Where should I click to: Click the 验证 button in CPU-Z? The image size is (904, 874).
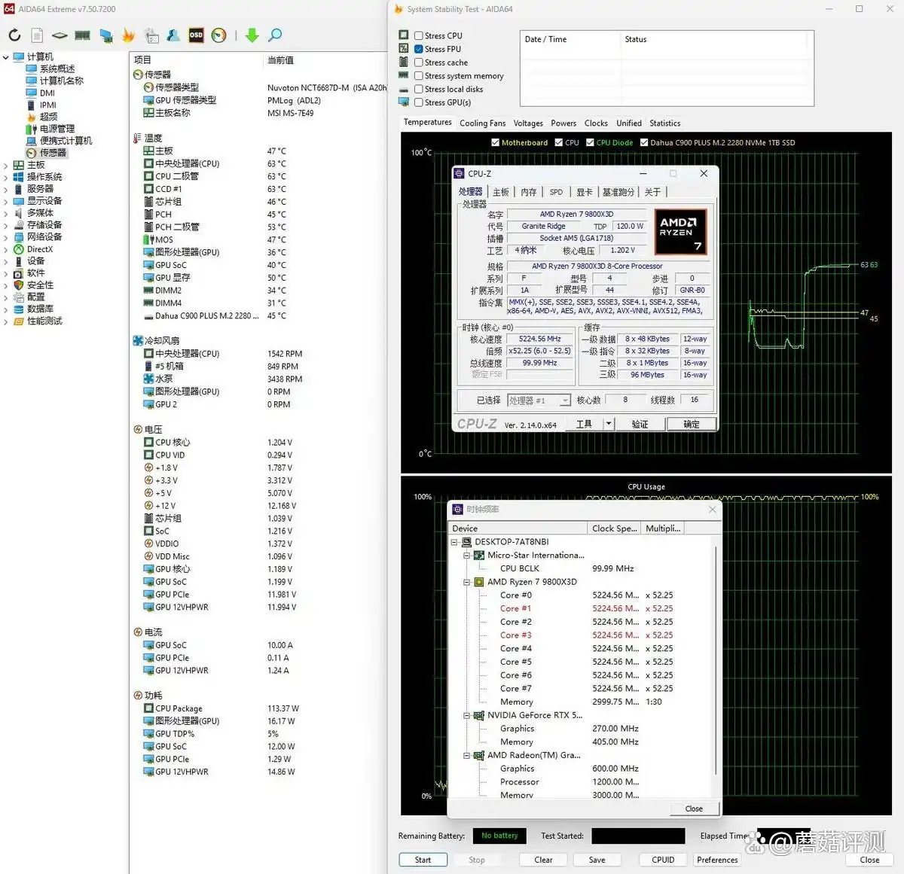640,423
